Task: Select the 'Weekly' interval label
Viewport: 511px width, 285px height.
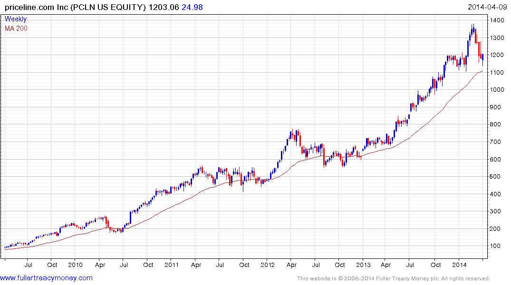Action: pyautogui.click(x=16, y=19)
